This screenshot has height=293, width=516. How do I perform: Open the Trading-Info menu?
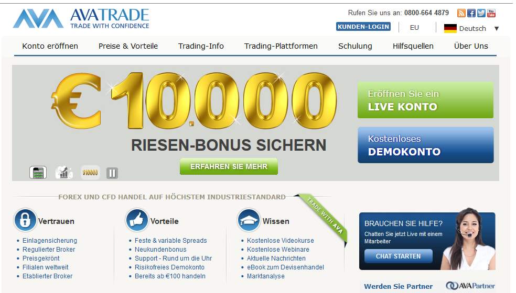click(201, 46)
